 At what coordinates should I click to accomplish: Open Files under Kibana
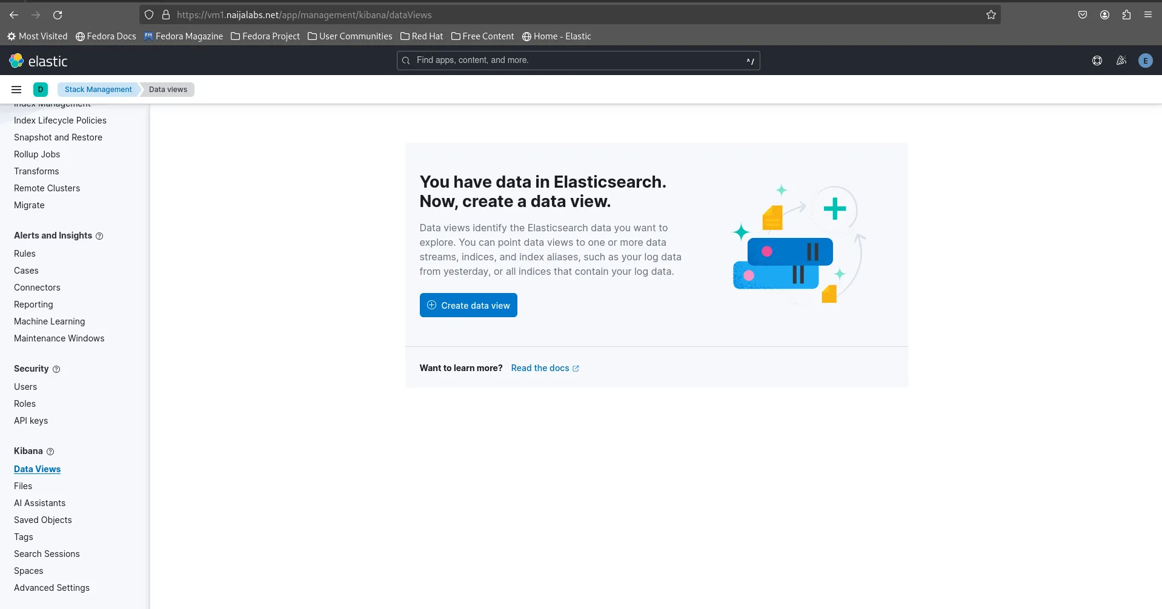[23, 486]
